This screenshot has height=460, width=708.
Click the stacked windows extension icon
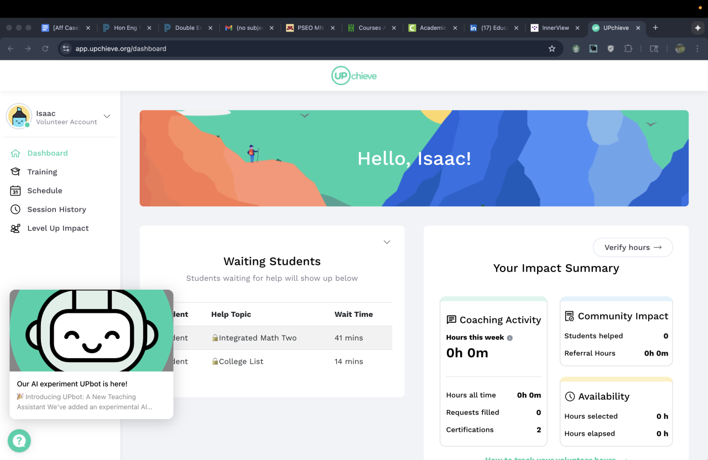pyautogui.click(x=593, y=49)
